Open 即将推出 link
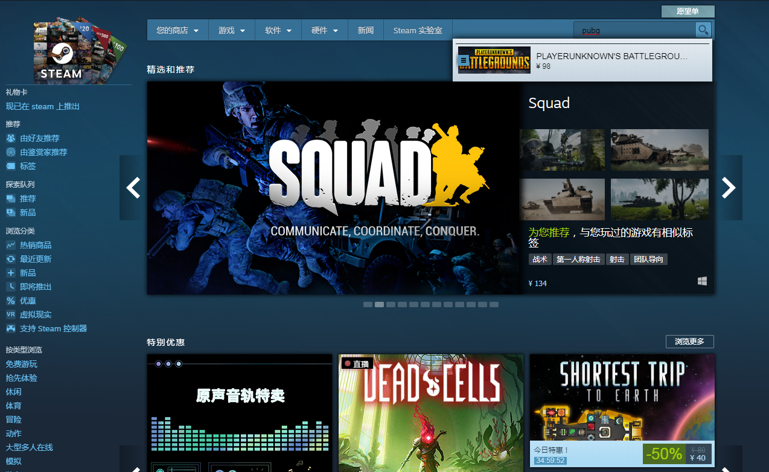 pyautogui.click(x=36, y=287)
